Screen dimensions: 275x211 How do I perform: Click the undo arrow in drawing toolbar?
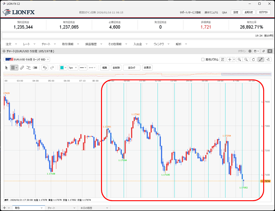[x=45, y=67]
